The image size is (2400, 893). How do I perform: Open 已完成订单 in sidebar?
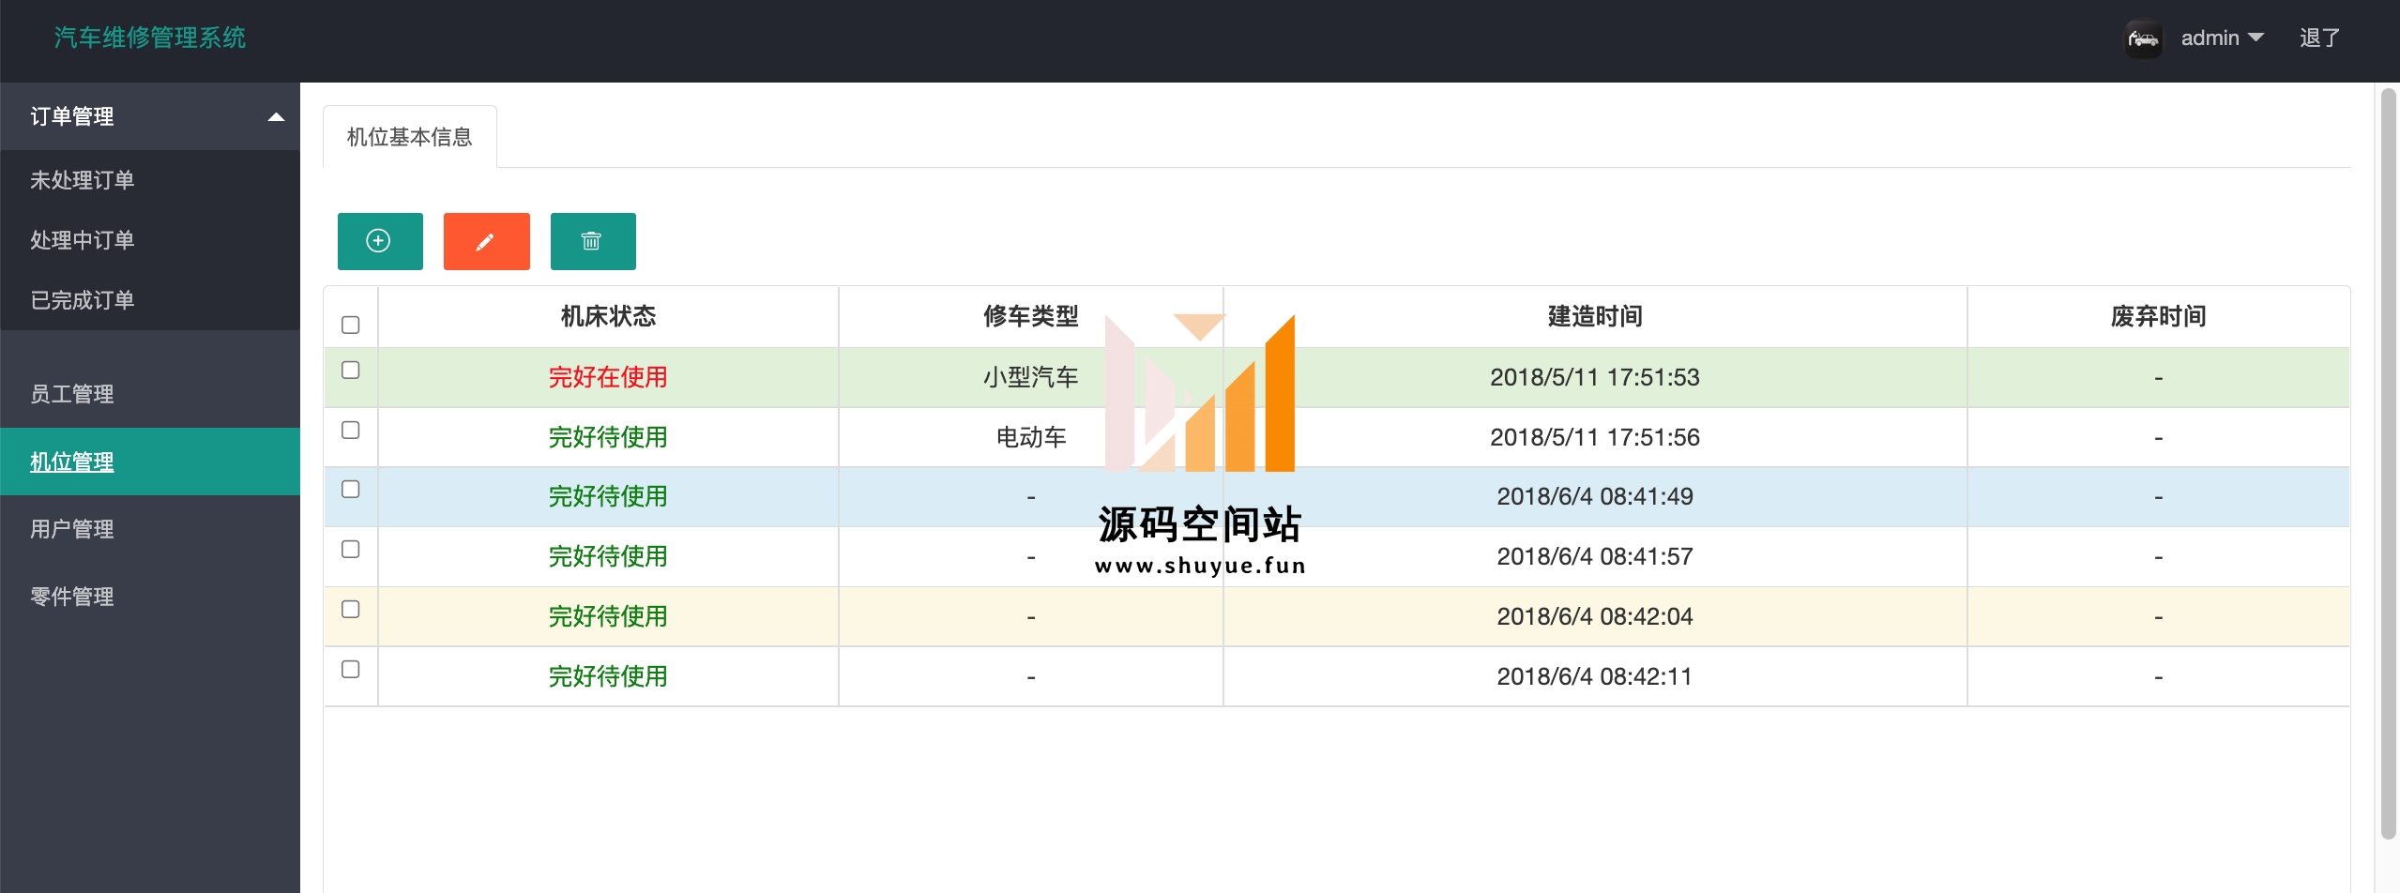[150, 300]
